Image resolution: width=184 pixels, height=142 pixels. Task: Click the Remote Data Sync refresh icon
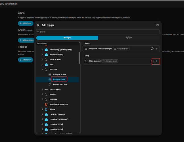click(x=50, y=85)
